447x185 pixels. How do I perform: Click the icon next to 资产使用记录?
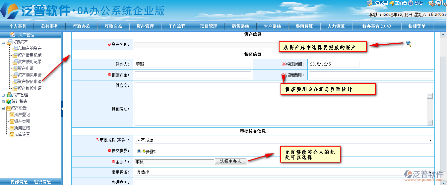[15, 62]
